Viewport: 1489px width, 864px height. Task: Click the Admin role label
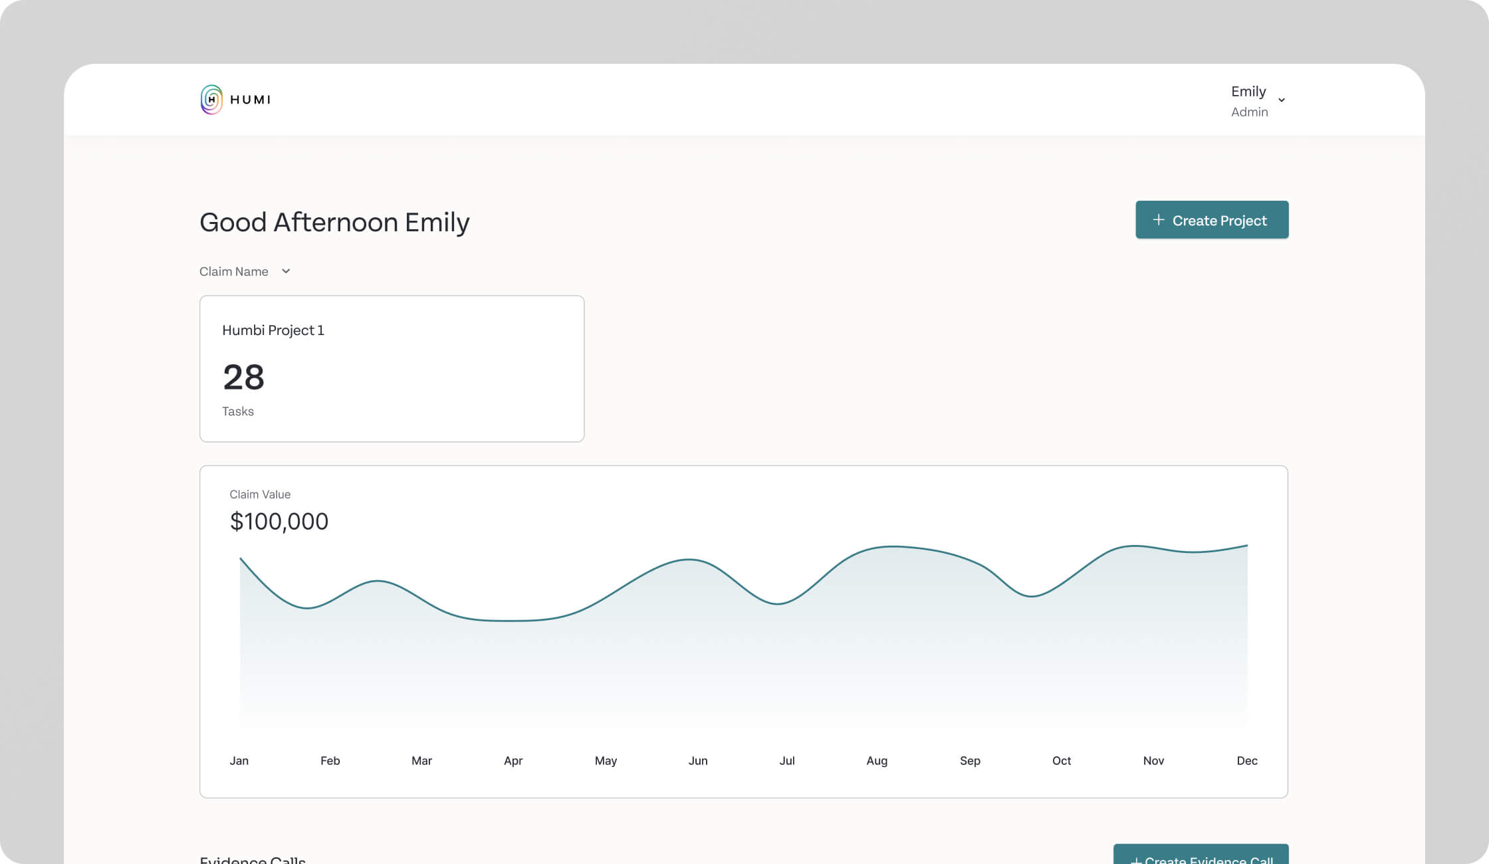tap(1249, 112)
